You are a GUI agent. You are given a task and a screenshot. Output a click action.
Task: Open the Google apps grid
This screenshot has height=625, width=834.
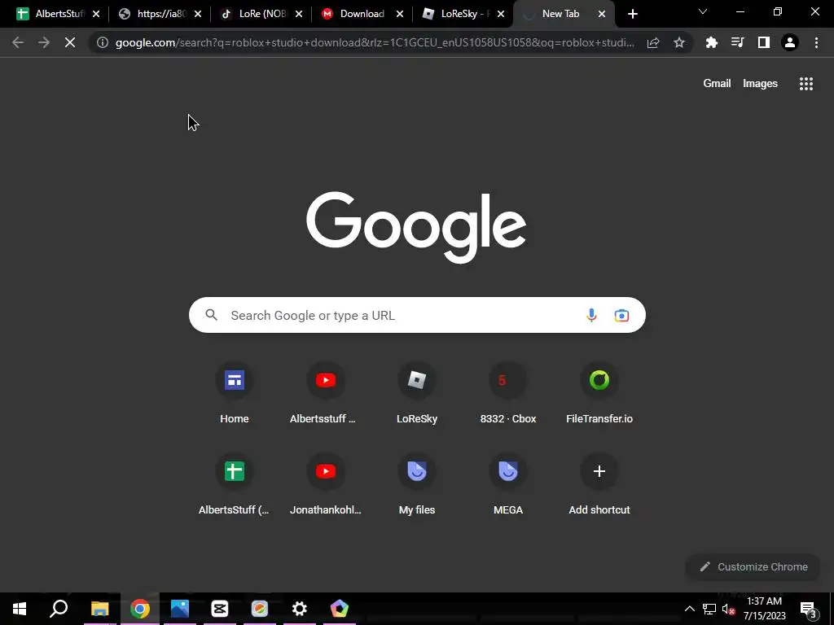[x=805, y=84]
